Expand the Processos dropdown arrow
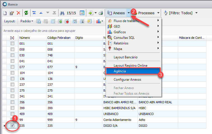This screenshot has width=212, height=134. click(x=158, y=13)
